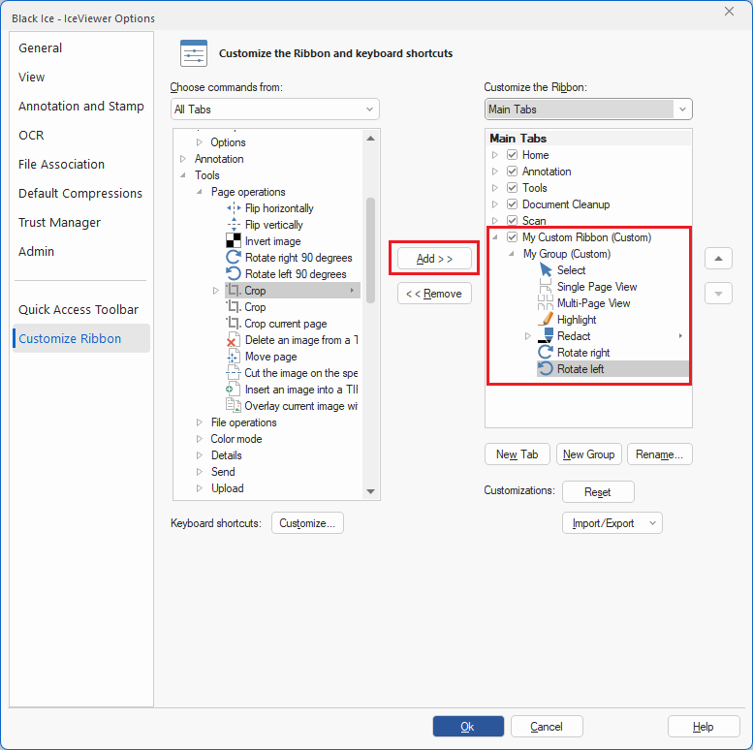
Task: Click the commands list scrollbar thumb
Action: (370, 250)
